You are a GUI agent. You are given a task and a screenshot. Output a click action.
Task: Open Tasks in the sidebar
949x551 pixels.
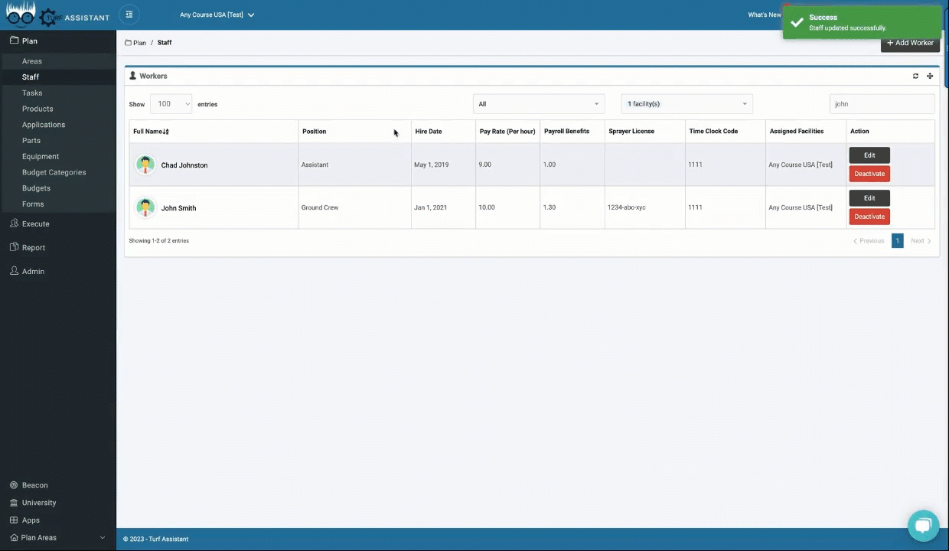pos(32,93)
